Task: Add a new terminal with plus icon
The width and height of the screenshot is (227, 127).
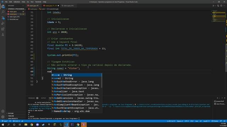Action: [x=217, y=98]
